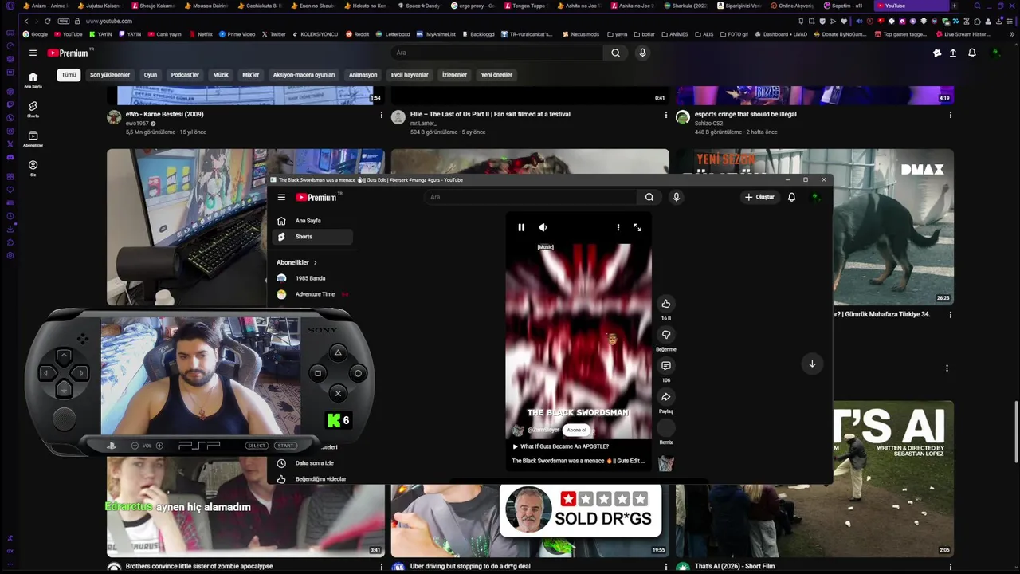This screenshot has height=574, width=1020.
Task: Open menu for Gümrük Muhafaza Türkiye video
Action: [950, 315]
